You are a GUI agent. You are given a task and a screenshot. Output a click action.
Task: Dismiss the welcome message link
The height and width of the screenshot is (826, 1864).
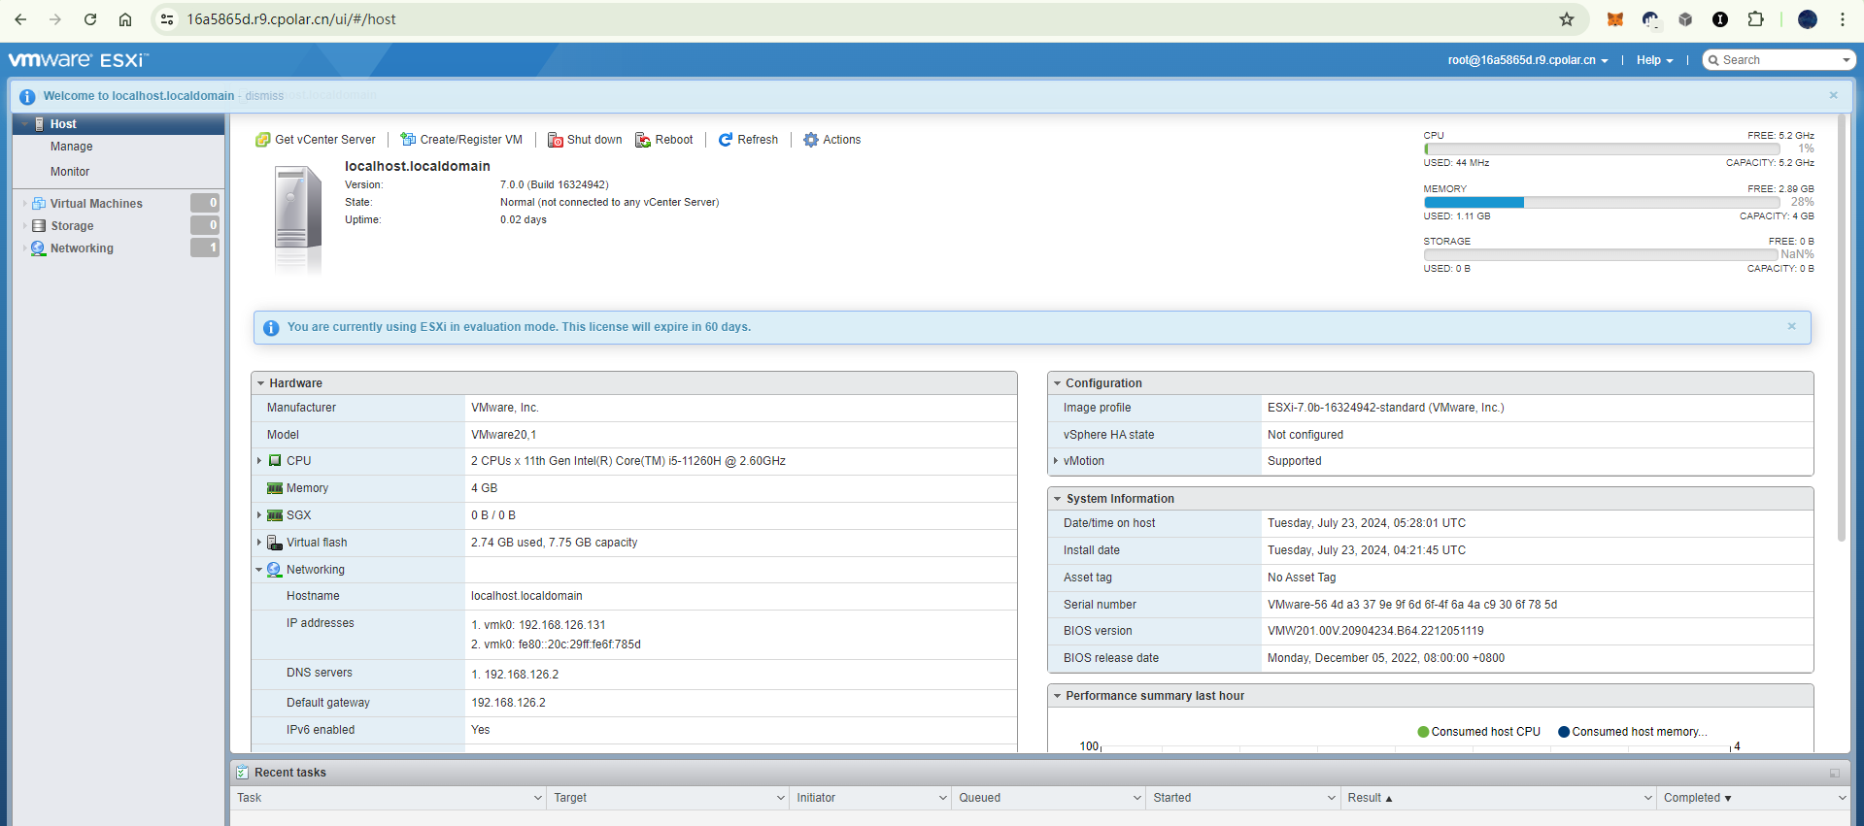pyautogui.click(x=264, y=96)
